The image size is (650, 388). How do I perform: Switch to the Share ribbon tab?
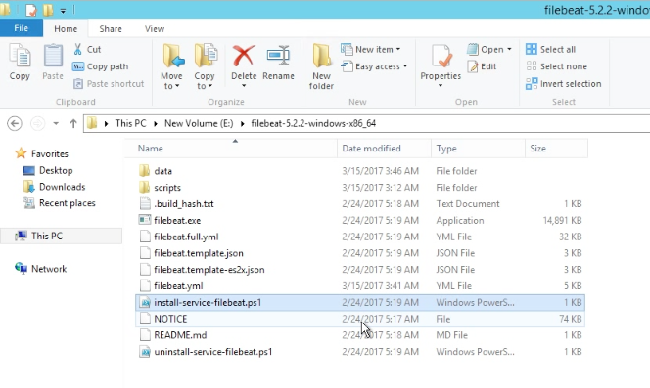click(111, 29)
